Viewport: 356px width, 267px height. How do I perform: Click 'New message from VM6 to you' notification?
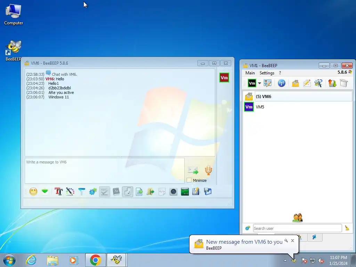tap(244, 242)
